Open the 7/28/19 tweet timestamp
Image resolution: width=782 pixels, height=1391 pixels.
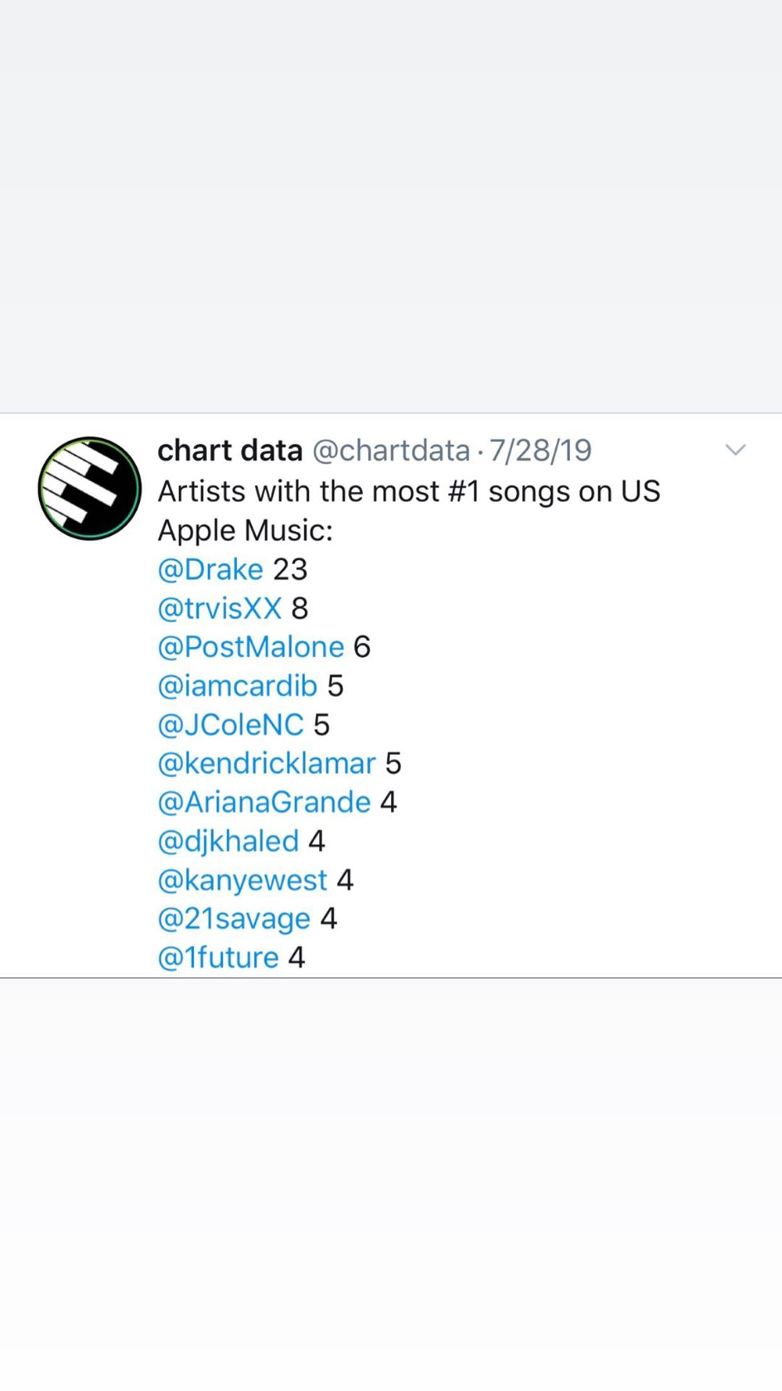(540, 451)
